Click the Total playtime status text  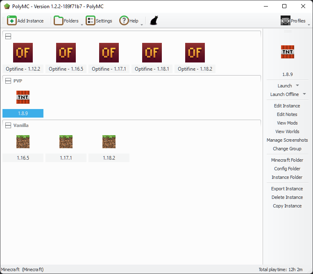tap(281, 270)
